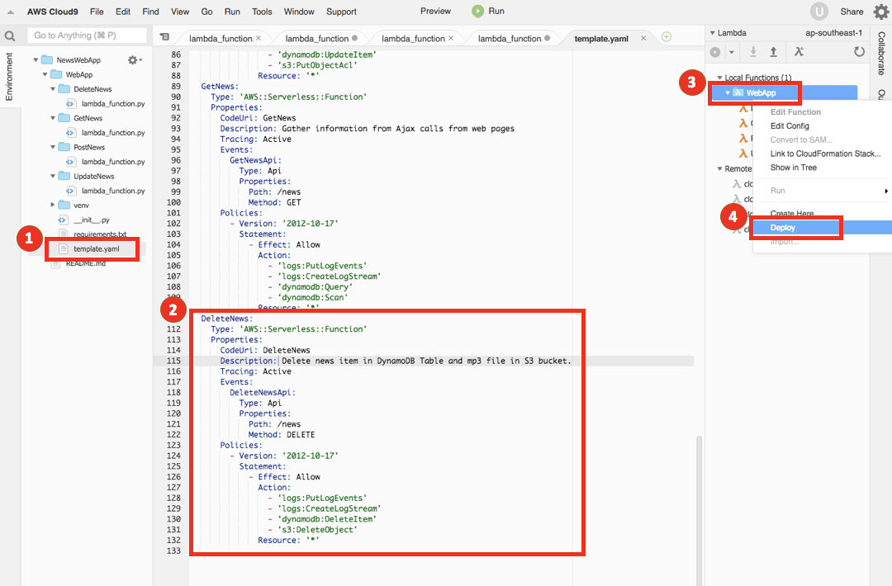
Task: Close the active template.yaml tab
Action: (643, 38)
